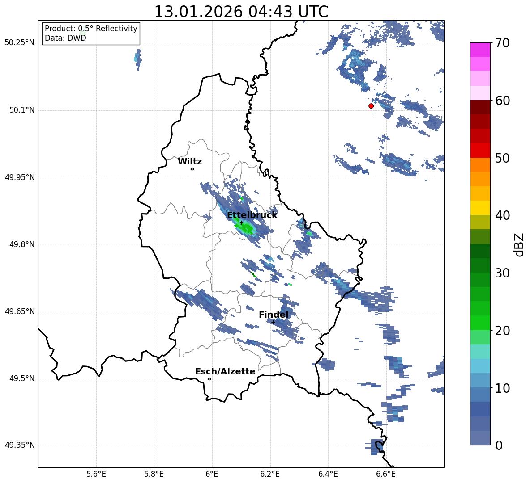Click the 5.8°E longitude label
Viewport: 530px width, 483px height.
(x=154, y=474)
